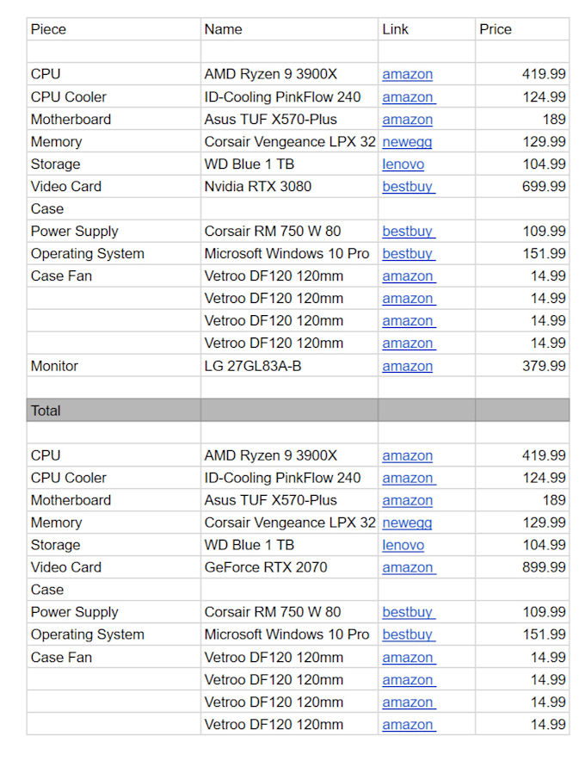Image resolution: width=585 pixels, height=761 pixels.
Task: Select the 899.99 price cell
Action: [522, 567]
